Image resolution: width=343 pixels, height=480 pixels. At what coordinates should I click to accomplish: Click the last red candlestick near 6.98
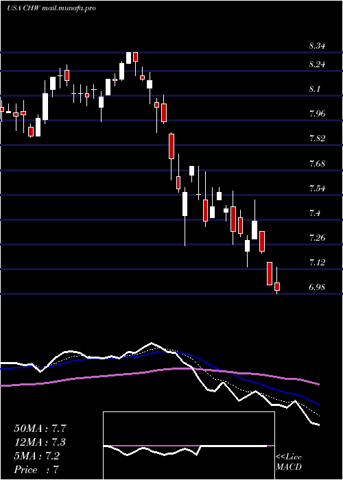click(277, 286)
